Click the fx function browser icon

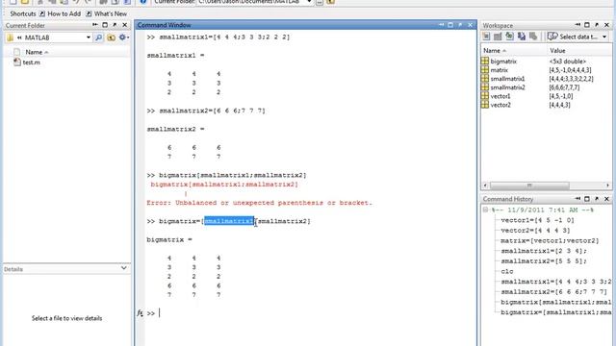(140, 313)
